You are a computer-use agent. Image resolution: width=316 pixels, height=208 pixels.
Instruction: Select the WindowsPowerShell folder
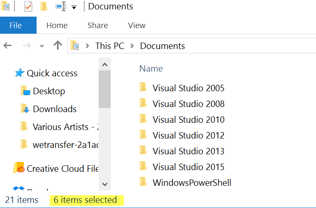[x=192, y=183]
